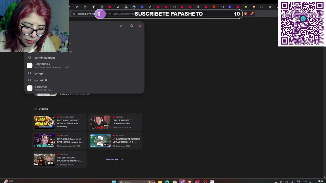Open the Windows Start button
The width and height of the screenshot is (326, 183).
click(114, 181)
